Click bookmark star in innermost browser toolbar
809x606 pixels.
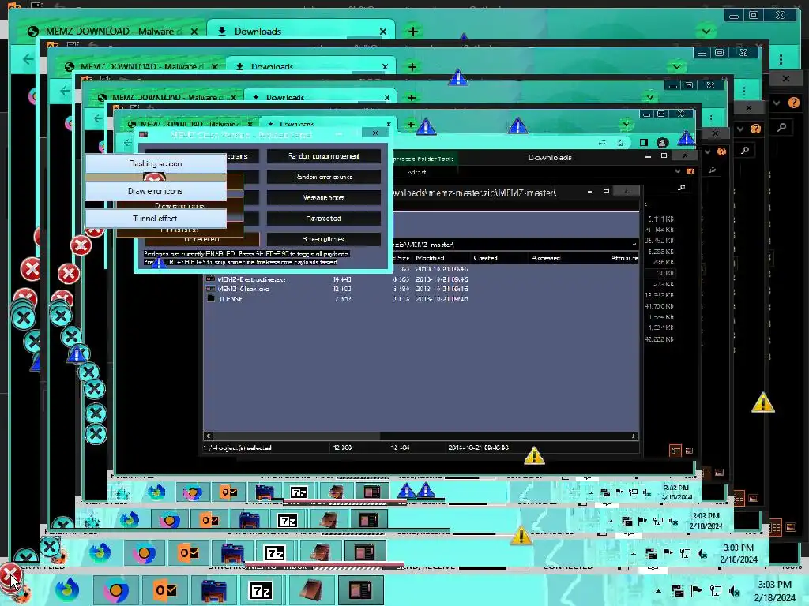(x=621, y=142)
